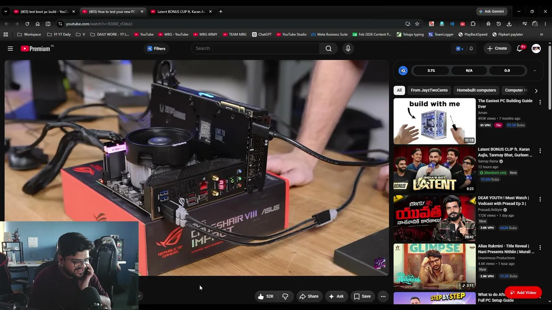Filter by From JayzTwoCents chip
The height and width of the screenshot is (310, 552).
click(x=429, y=90)
